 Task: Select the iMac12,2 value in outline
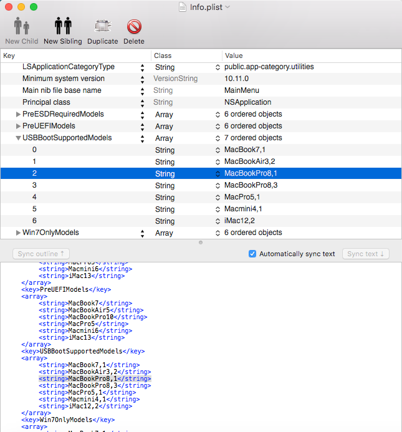click(239, 221)
